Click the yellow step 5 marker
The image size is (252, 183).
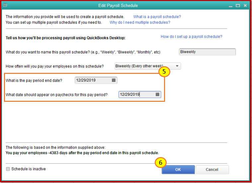[164, 72]
